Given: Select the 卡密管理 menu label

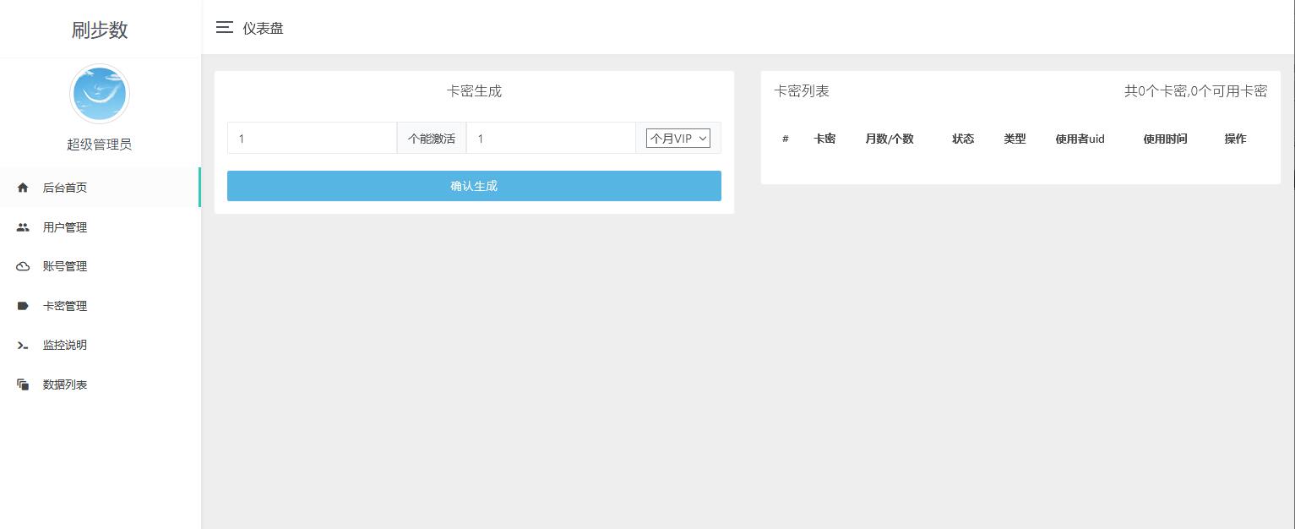Looking at the screenshot, I should (65, 306).
